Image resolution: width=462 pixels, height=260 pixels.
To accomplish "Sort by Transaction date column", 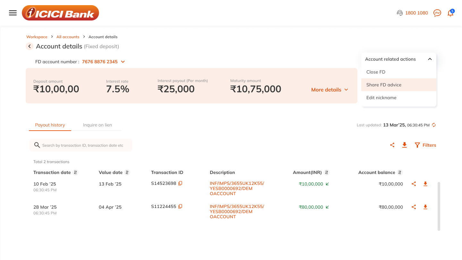I will click(x=75, y=172).
